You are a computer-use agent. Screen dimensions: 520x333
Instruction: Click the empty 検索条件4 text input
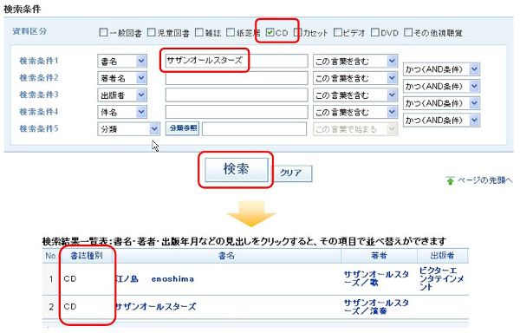pyautogui.click(x=237, y=112)
